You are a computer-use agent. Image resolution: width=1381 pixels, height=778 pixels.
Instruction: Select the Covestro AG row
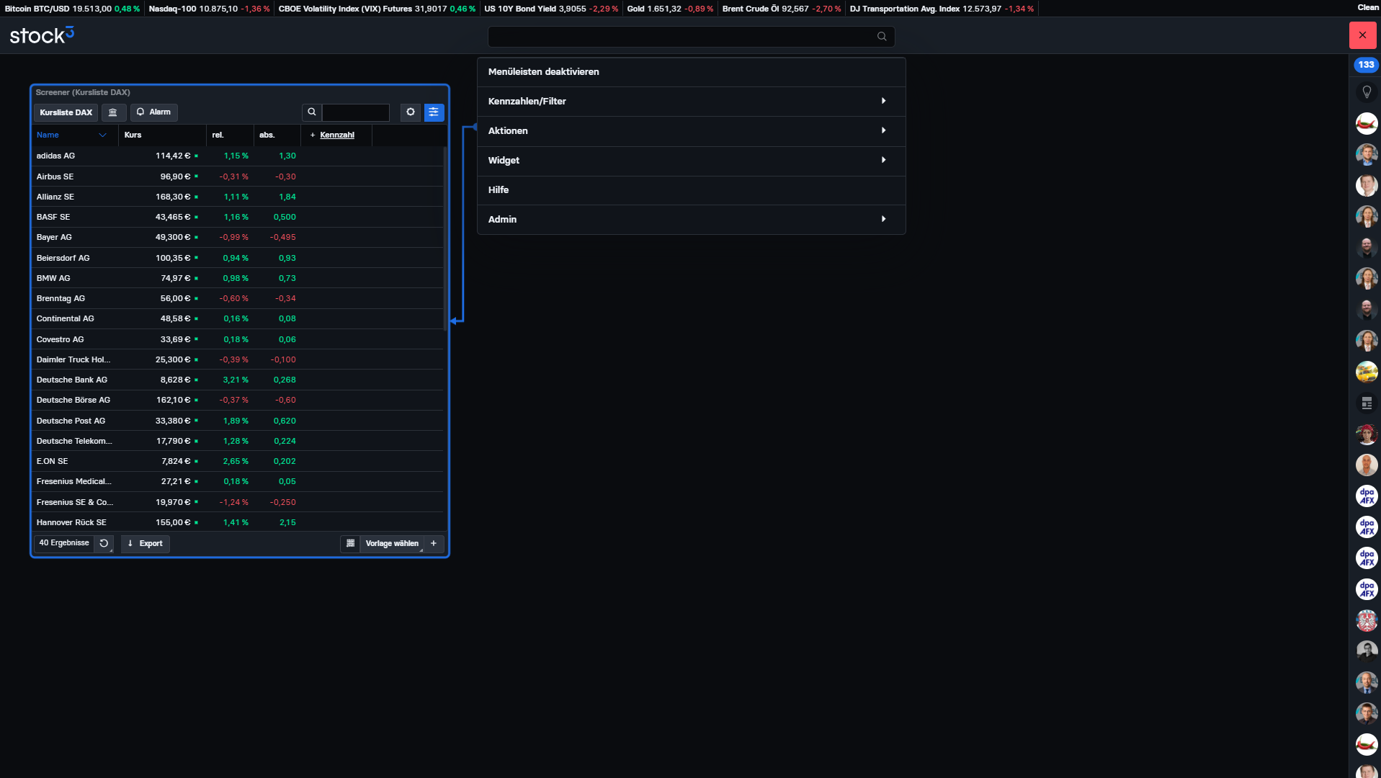click(238, 339)
